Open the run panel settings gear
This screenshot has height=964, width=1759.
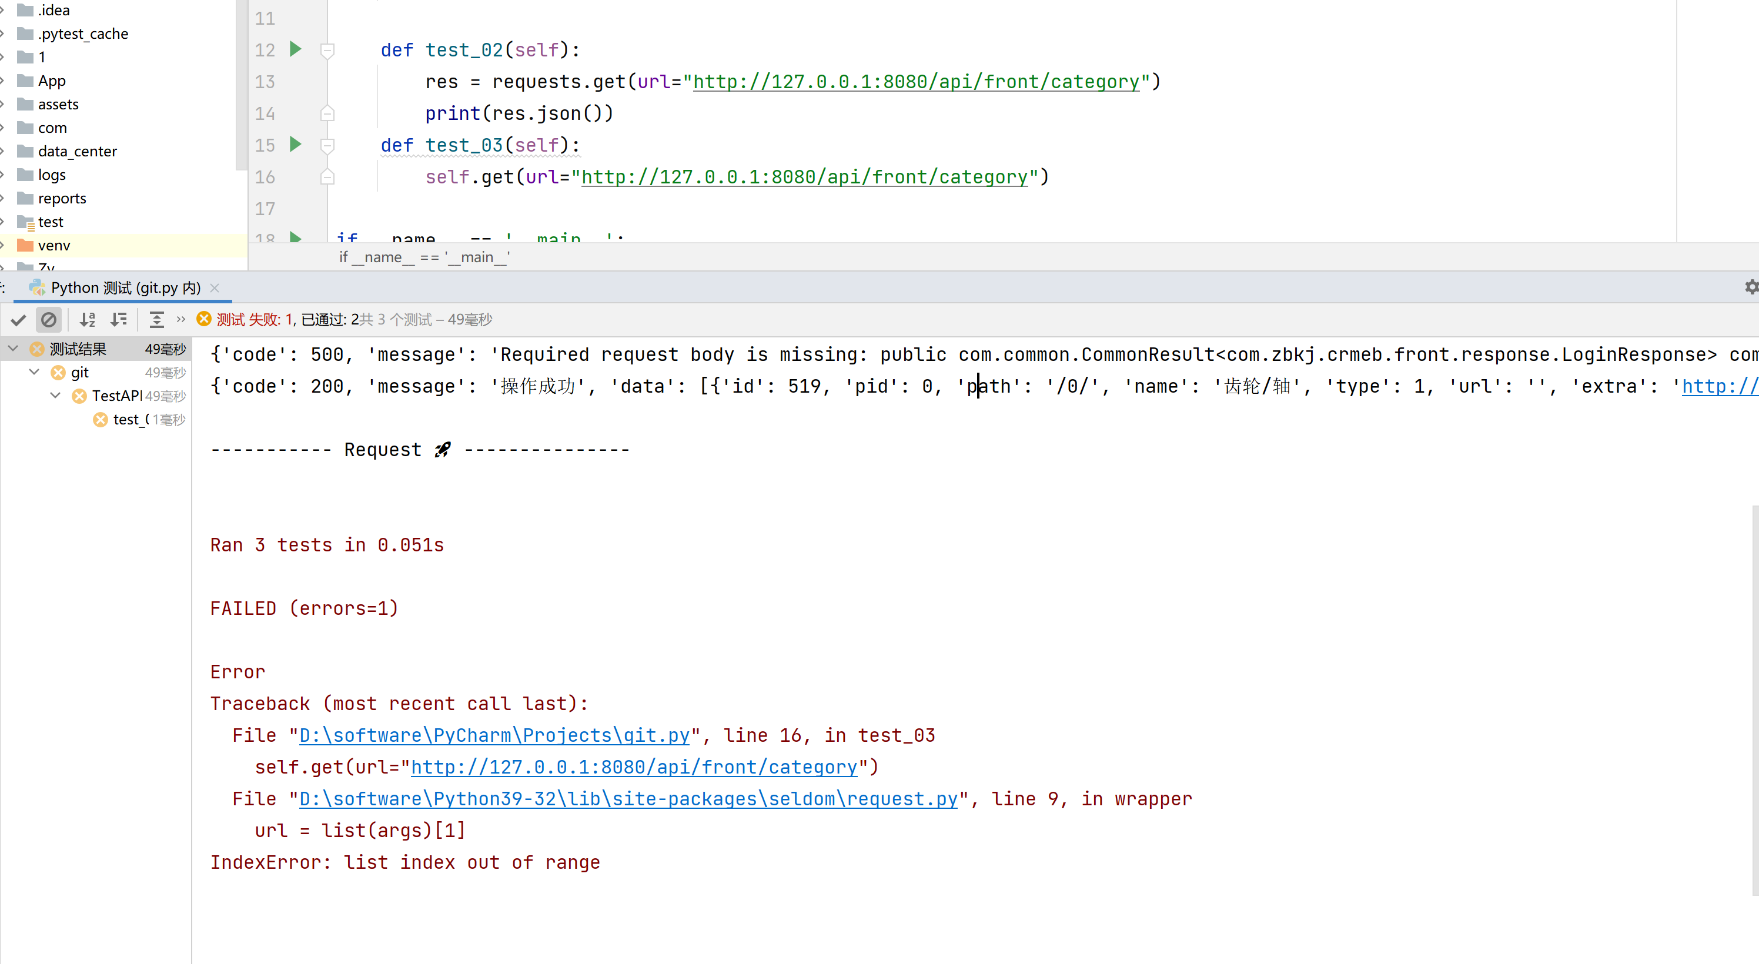tap(1751, 287)
